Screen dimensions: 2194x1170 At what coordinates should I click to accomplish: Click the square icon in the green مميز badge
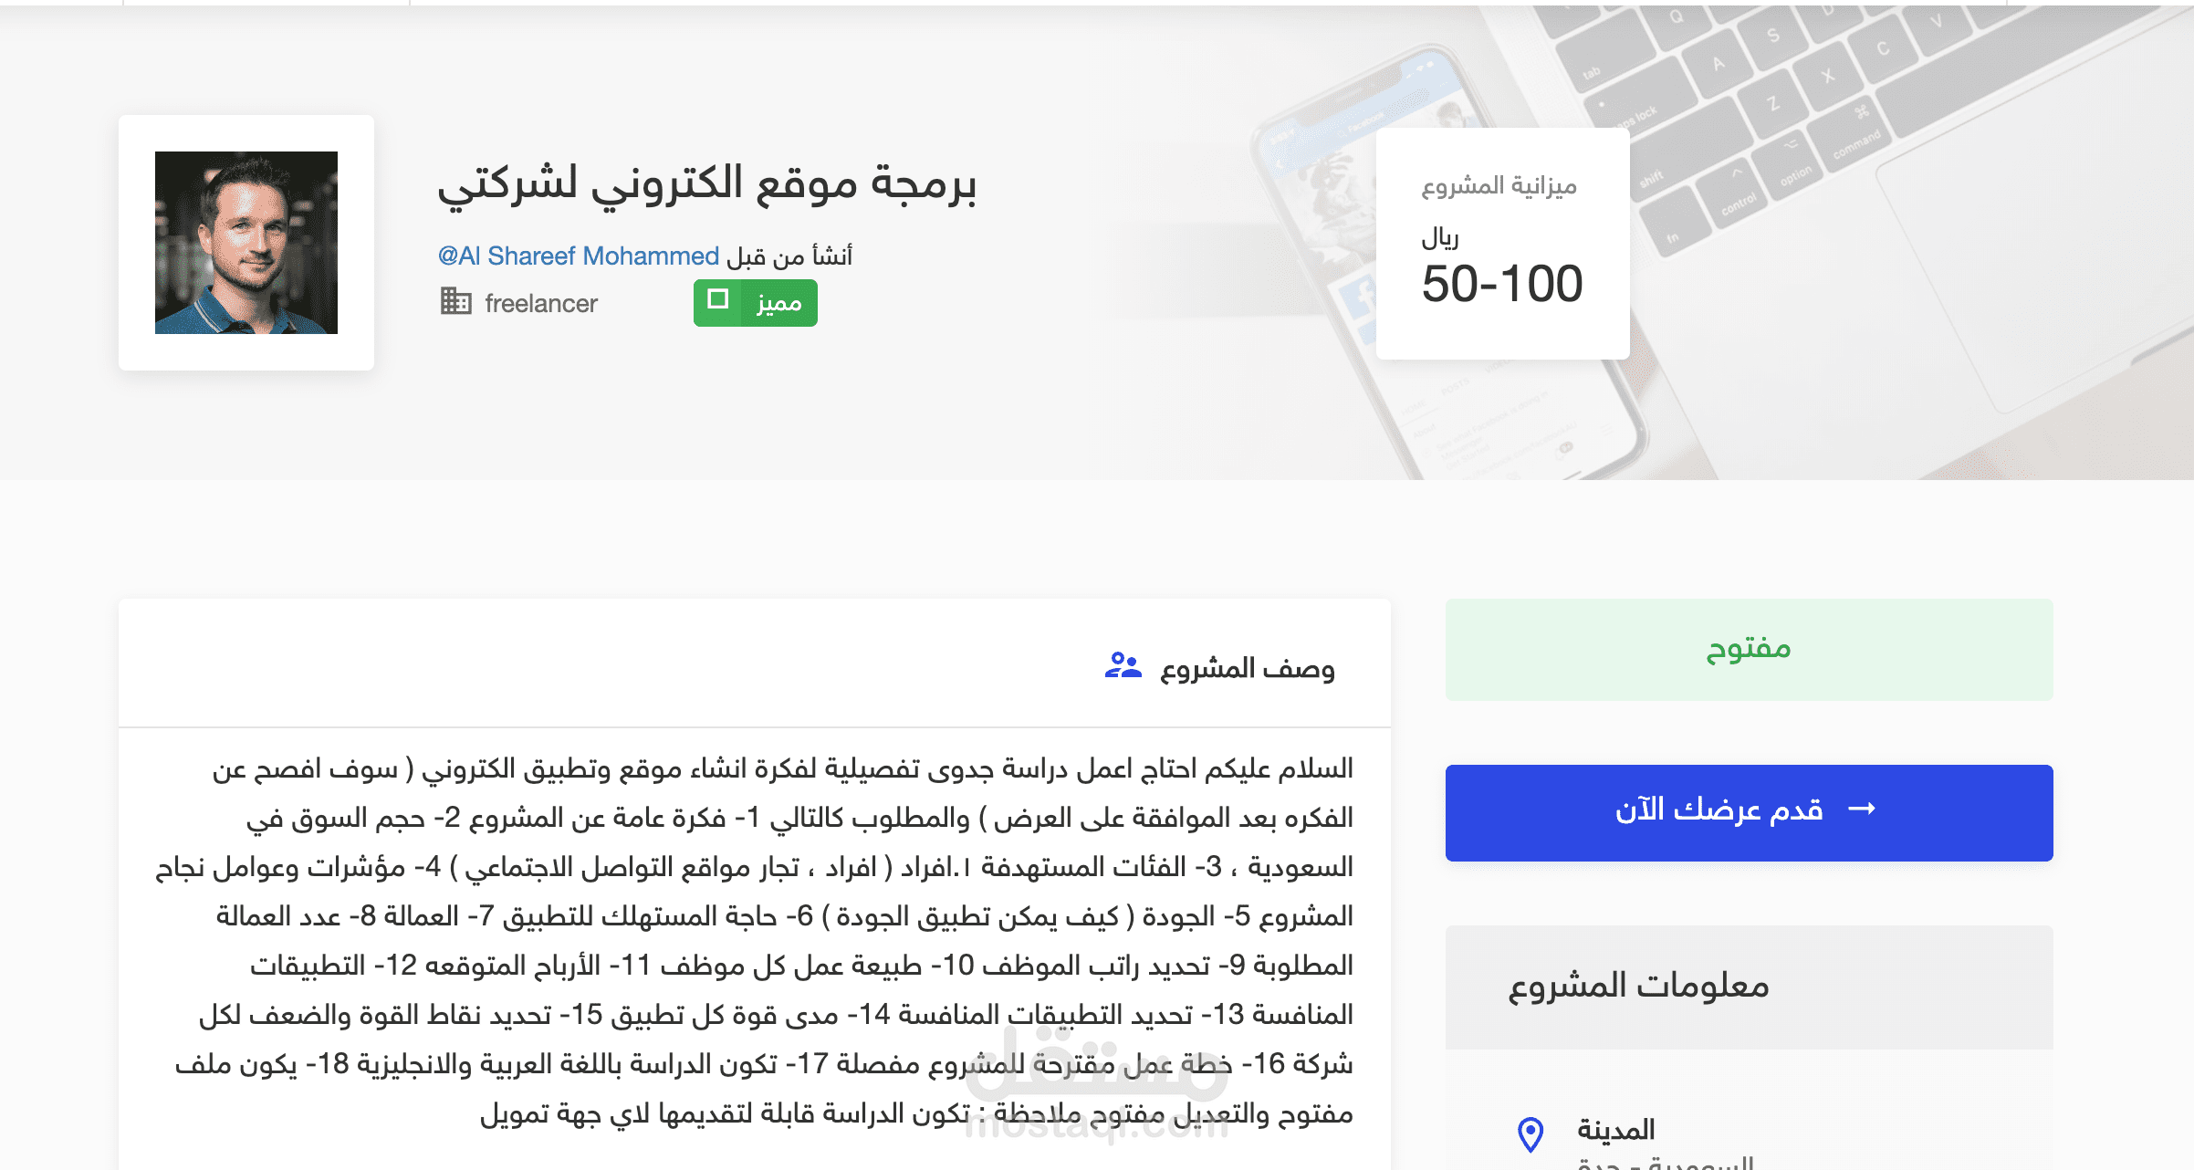718,300
